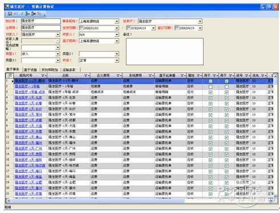Switch to the 运输条款 tab
This screenshot has width=280, height=213.
69,70
